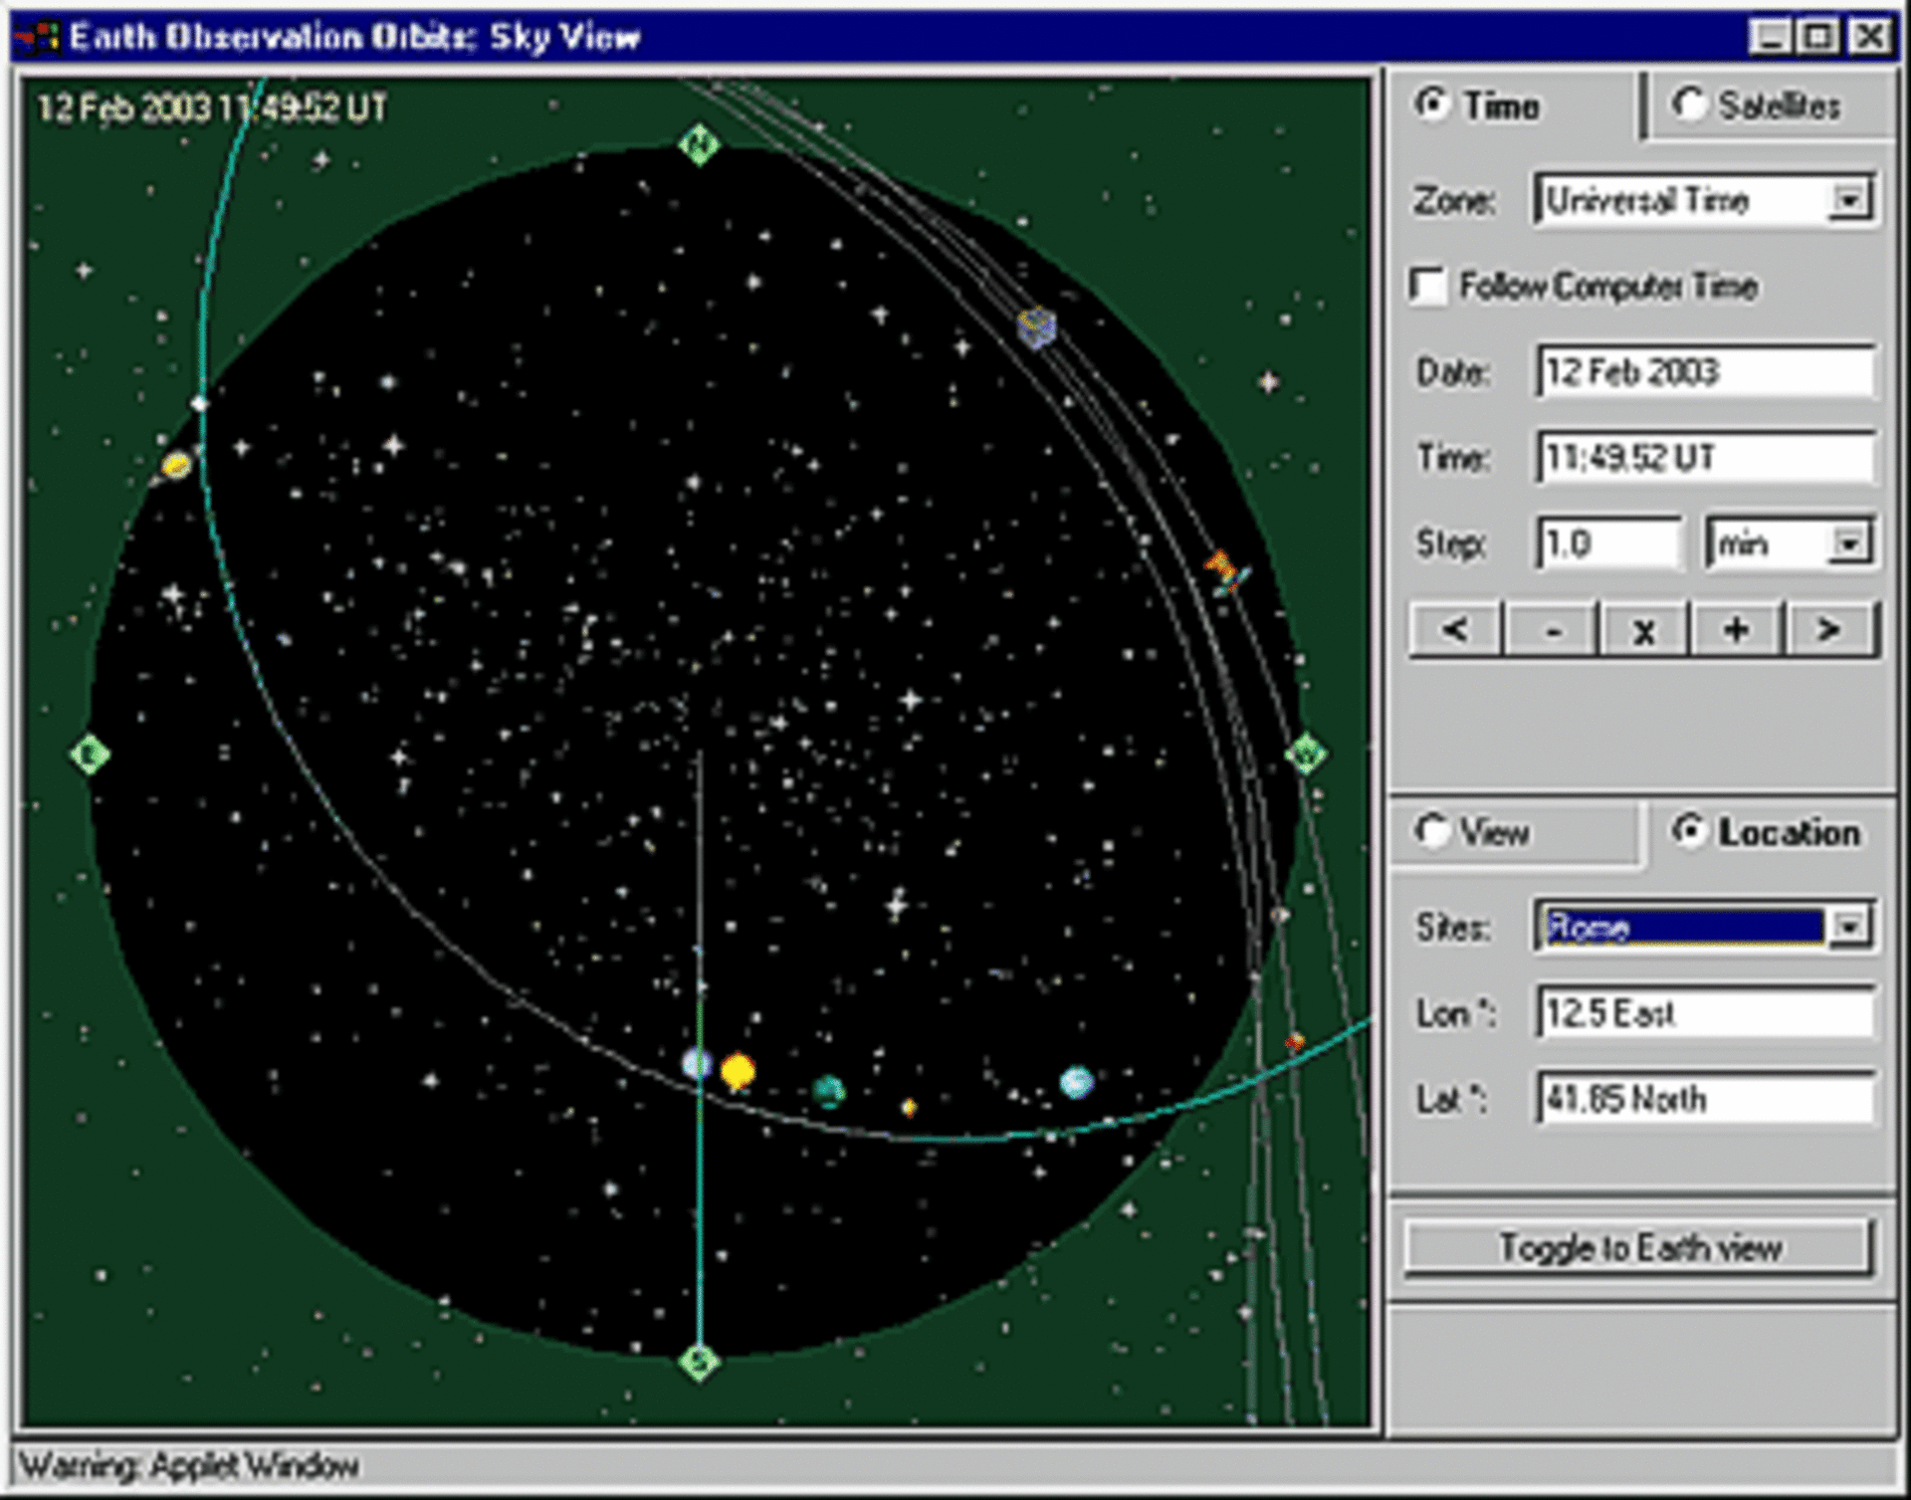Maximize the Sky View window
The width and height of the screenshot is (1911, 1500).
[x=1820, y=37]
